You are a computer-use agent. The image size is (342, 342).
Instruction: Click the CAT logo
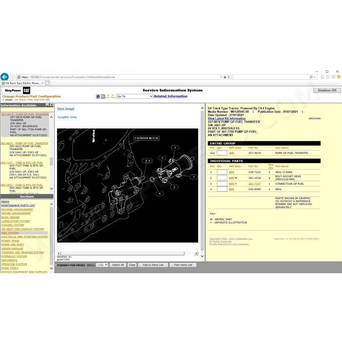(x=26, y=90)
